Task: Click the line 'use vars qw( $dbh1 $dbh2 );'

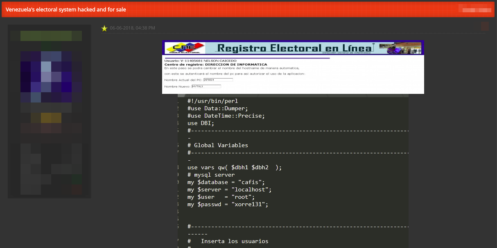Action: pos(235,167)
